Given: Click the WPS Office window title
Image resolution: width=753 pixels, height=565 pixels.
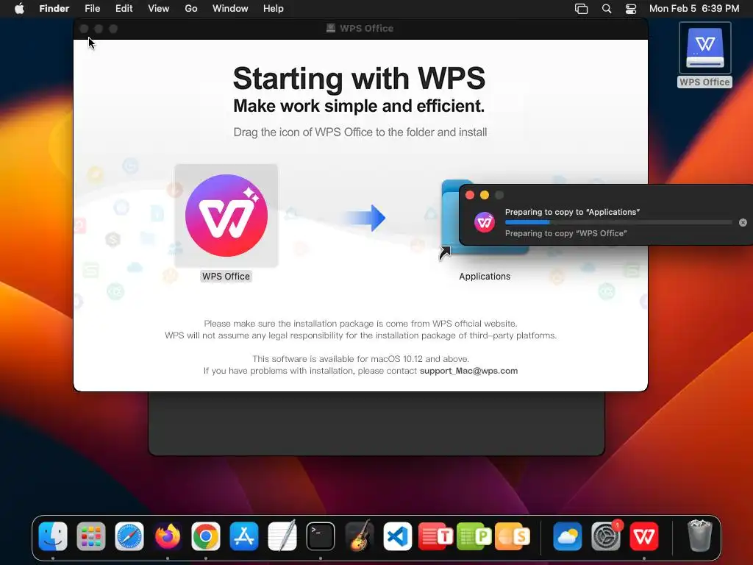Looking at the screenshot, I should point(366,29).
